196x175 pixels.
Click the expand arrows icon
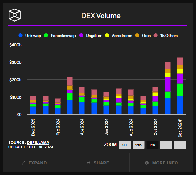pyautogui.click(x=23, y=163)
